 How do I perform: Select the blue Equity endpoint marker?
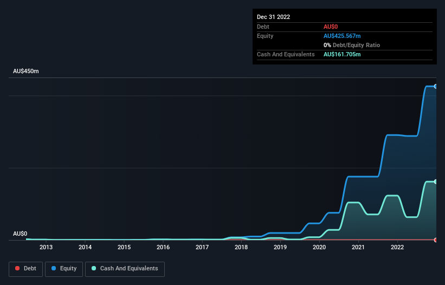click(436, 87)
